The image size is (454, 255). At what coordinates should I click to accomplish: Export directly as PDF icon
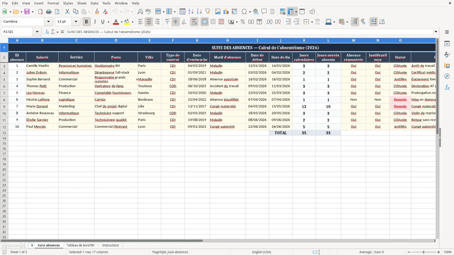click(40, 12)
